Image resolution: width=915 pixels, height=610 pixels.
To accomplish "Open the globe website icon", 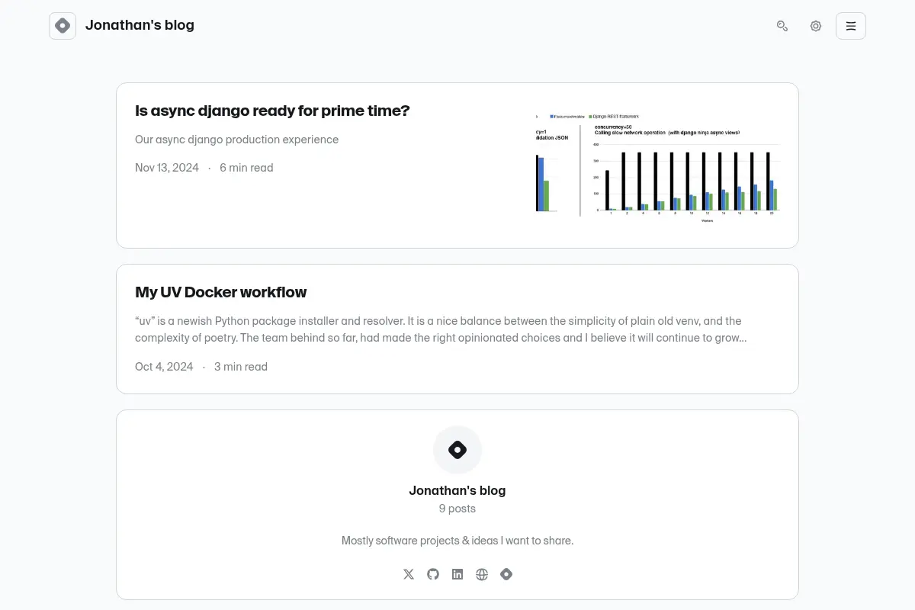I will [x=482, y=574].
